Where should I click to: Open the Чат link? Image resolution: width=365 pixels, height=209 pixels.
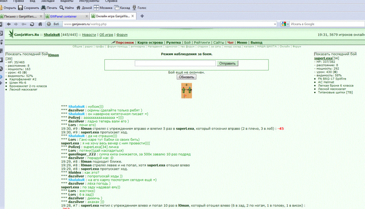pos(230,42)
